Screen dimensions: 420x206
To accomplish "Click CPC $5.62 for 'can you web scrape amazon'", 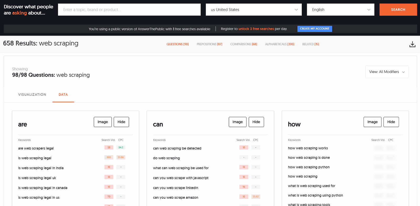I will [x=256, y=197].
